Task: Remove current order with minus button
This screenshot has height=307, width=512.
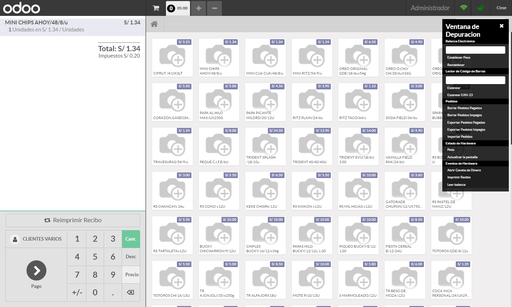Action: point(214,8)
